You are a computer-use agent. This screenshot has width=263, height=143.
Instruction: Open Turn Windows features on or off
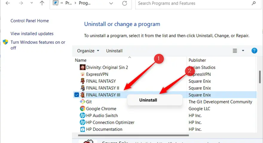[38, 45]
